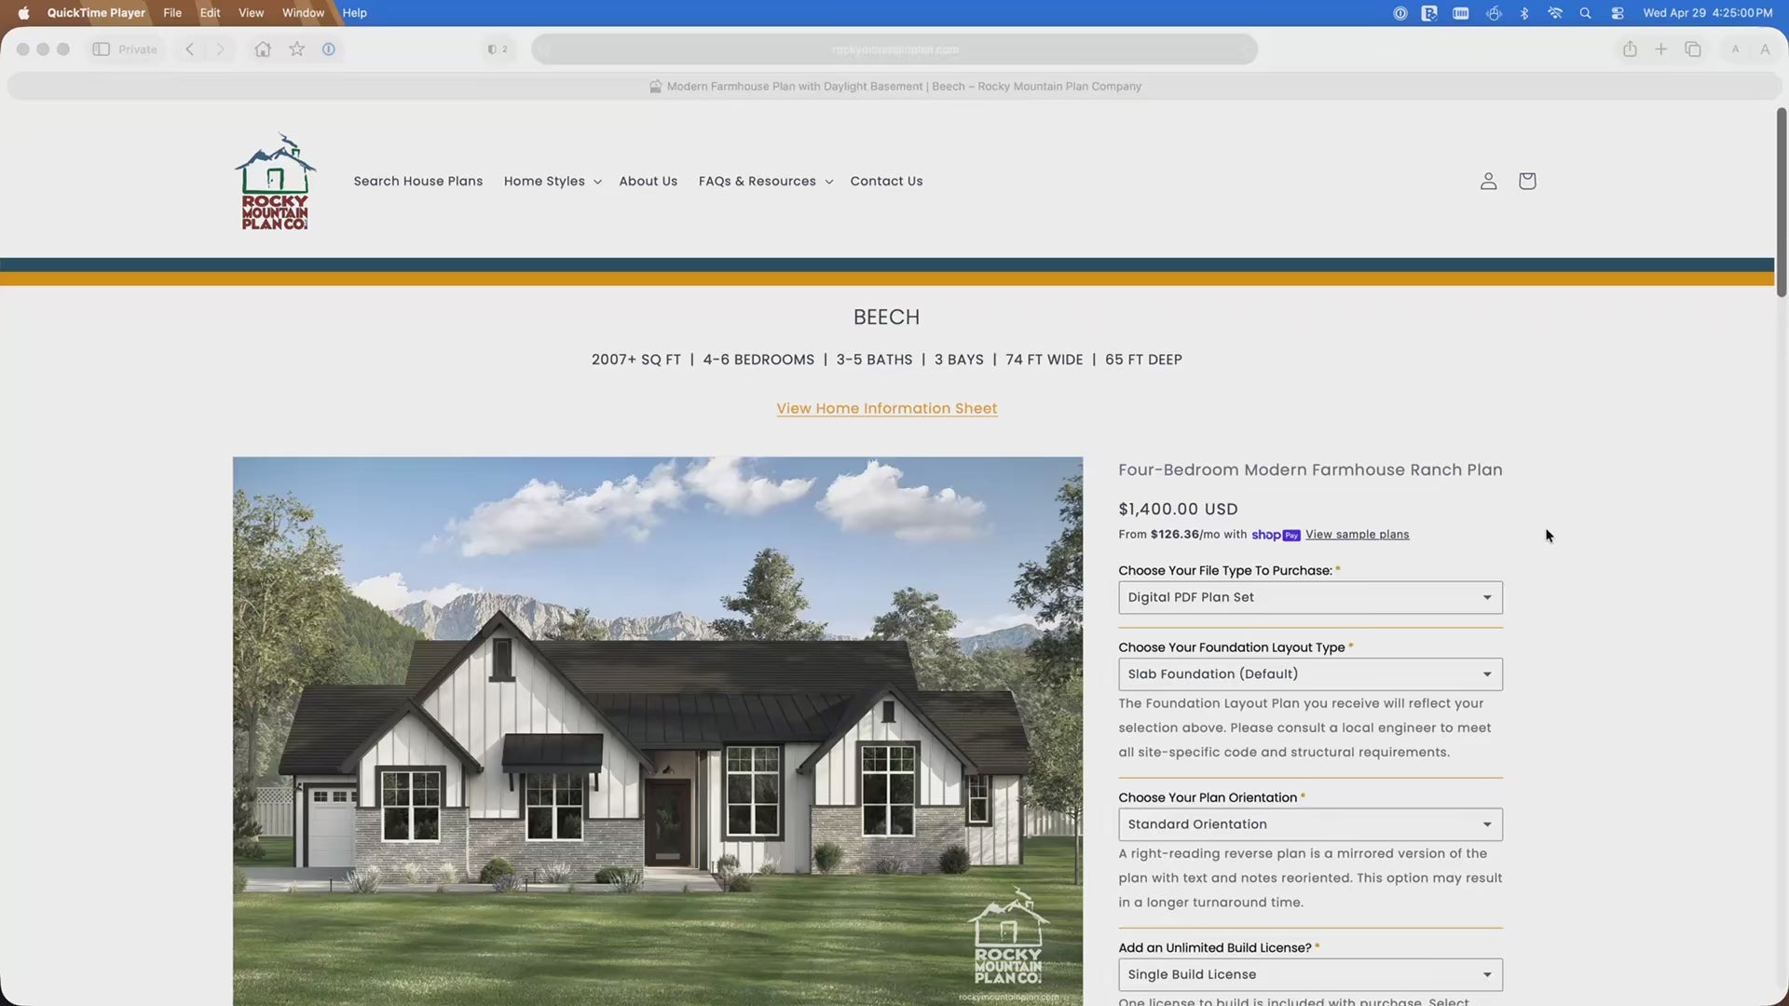Open the Standard Orientation dropdown
Image resolution: width=1789 pixels, height=1006 pixels.
coord(1310,824)
